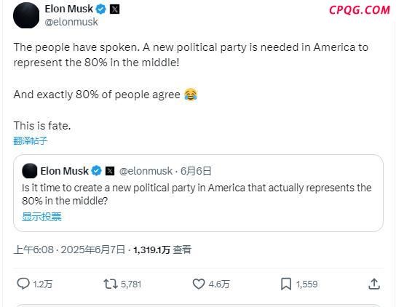Screen dimensions: 396x307
Task: Open the main profile avatar
Action: pos(26,15)
